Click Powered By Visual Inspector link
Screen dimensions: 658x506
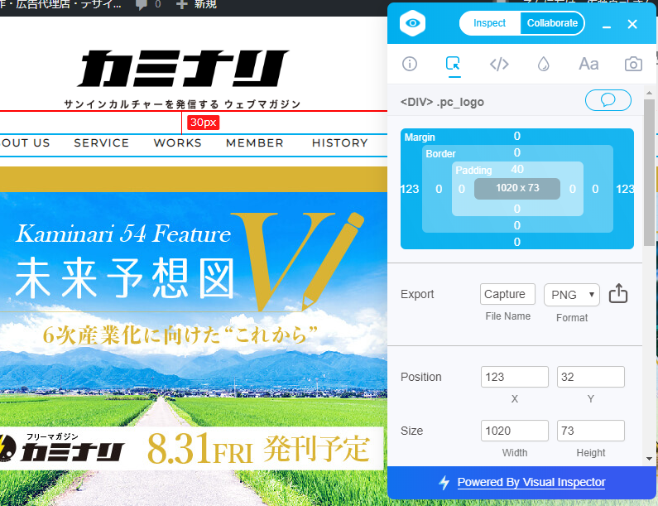coord(531,482)
